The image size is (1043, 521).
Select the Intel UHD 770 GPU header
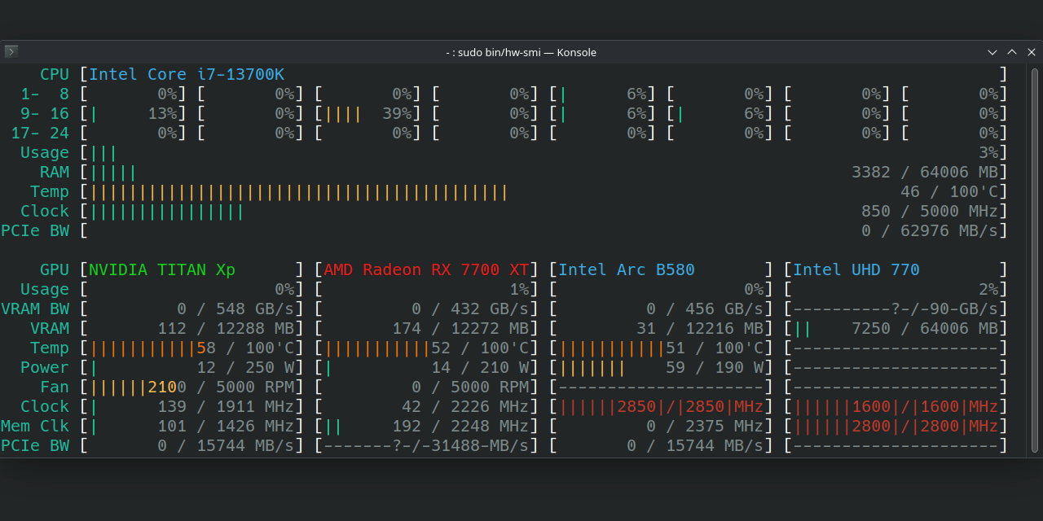(x=856, y=269)
